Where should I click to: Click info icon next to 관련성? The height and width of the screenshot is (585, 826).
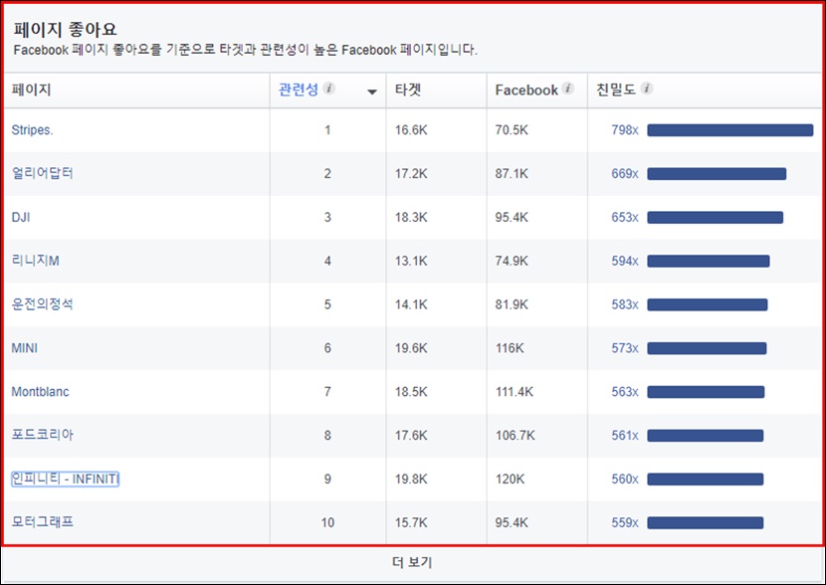coord(328,89)
